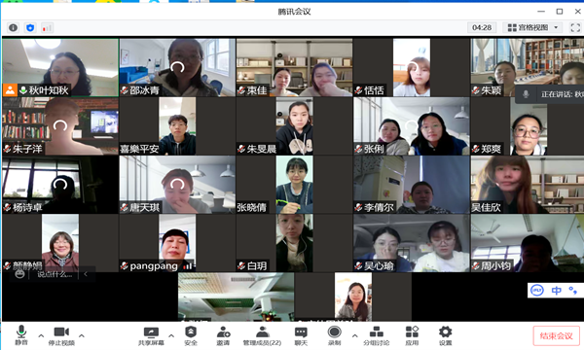Start recording the meeting (录制)
584x350 pixels.
pos(334,335)
